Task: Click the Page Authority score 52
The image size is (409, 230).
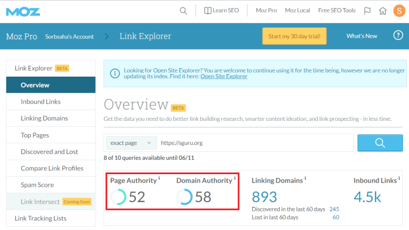Action: tap(137, 197)
